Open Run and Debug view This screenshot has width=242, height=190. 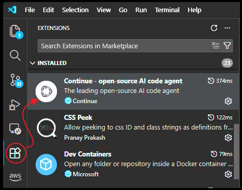click(15, 105)
